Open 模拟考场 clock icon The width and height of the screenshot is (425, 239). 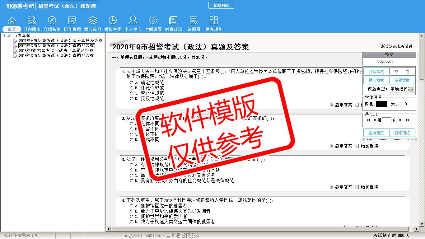[x=113, y=21]
